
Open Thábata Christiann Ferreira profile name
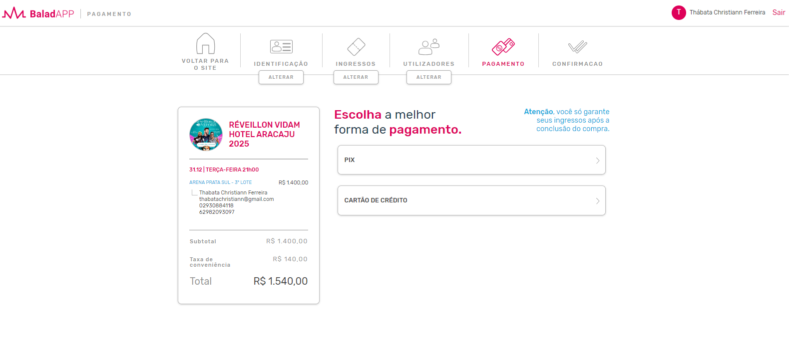click(x=727, y=12)
